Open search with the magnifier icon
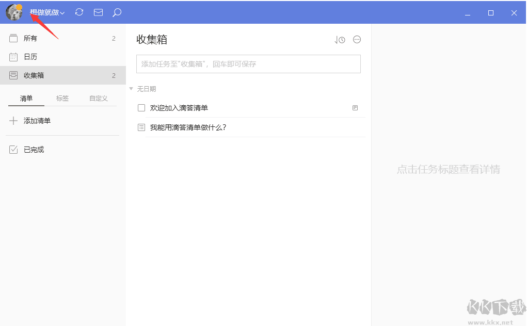 tap(117, 12)
